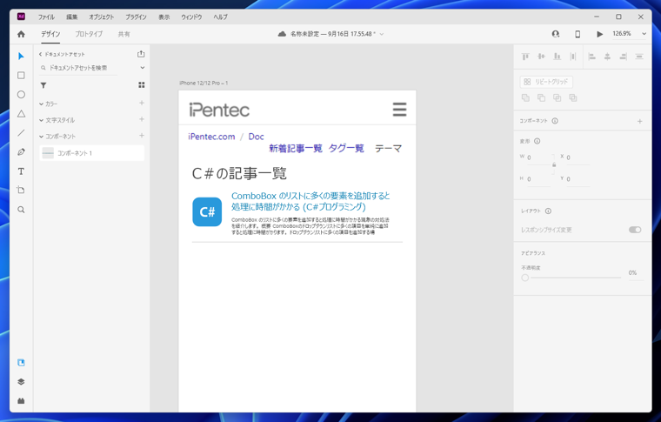Select the Ellipse tool

click(21, 95)
